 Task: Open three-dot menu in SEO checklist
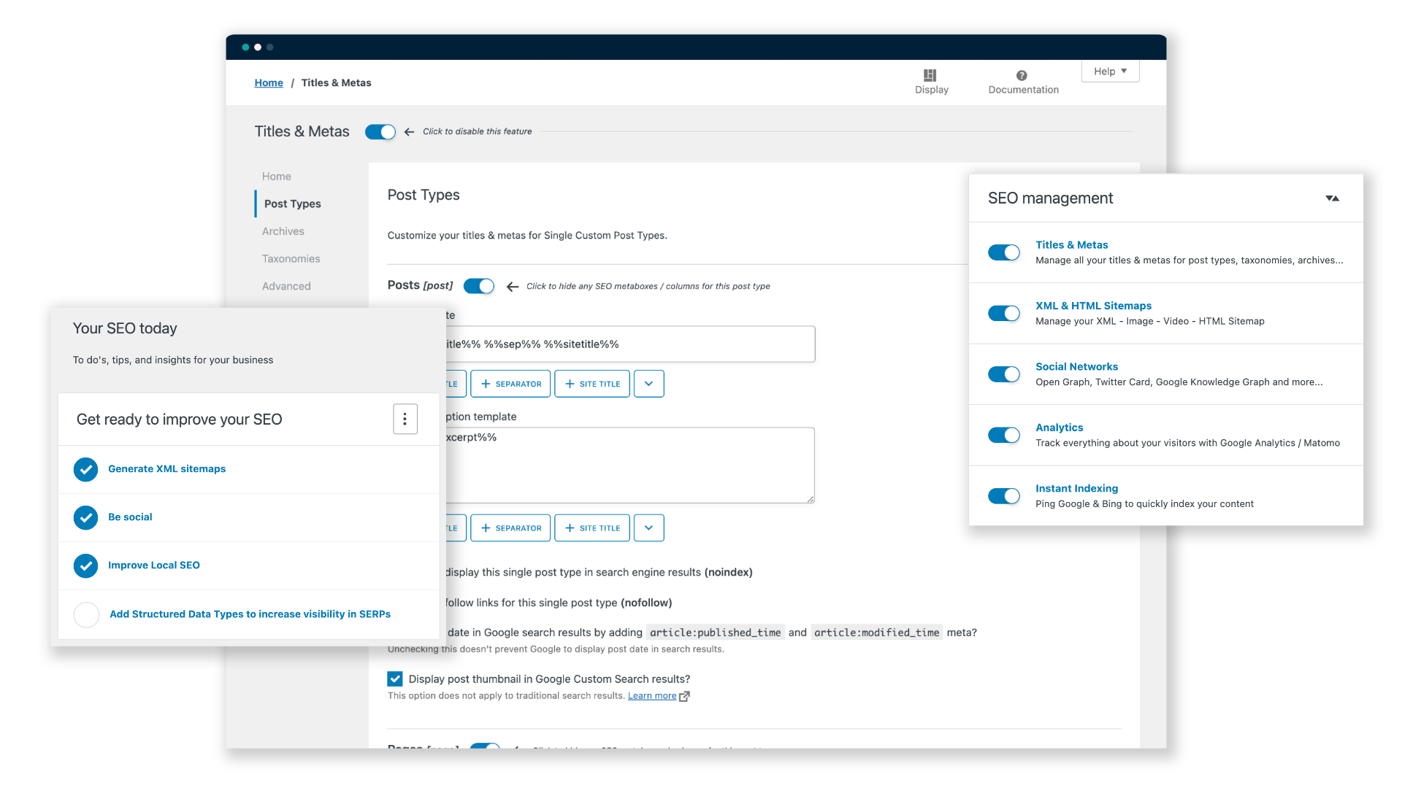tap(405, 420)
